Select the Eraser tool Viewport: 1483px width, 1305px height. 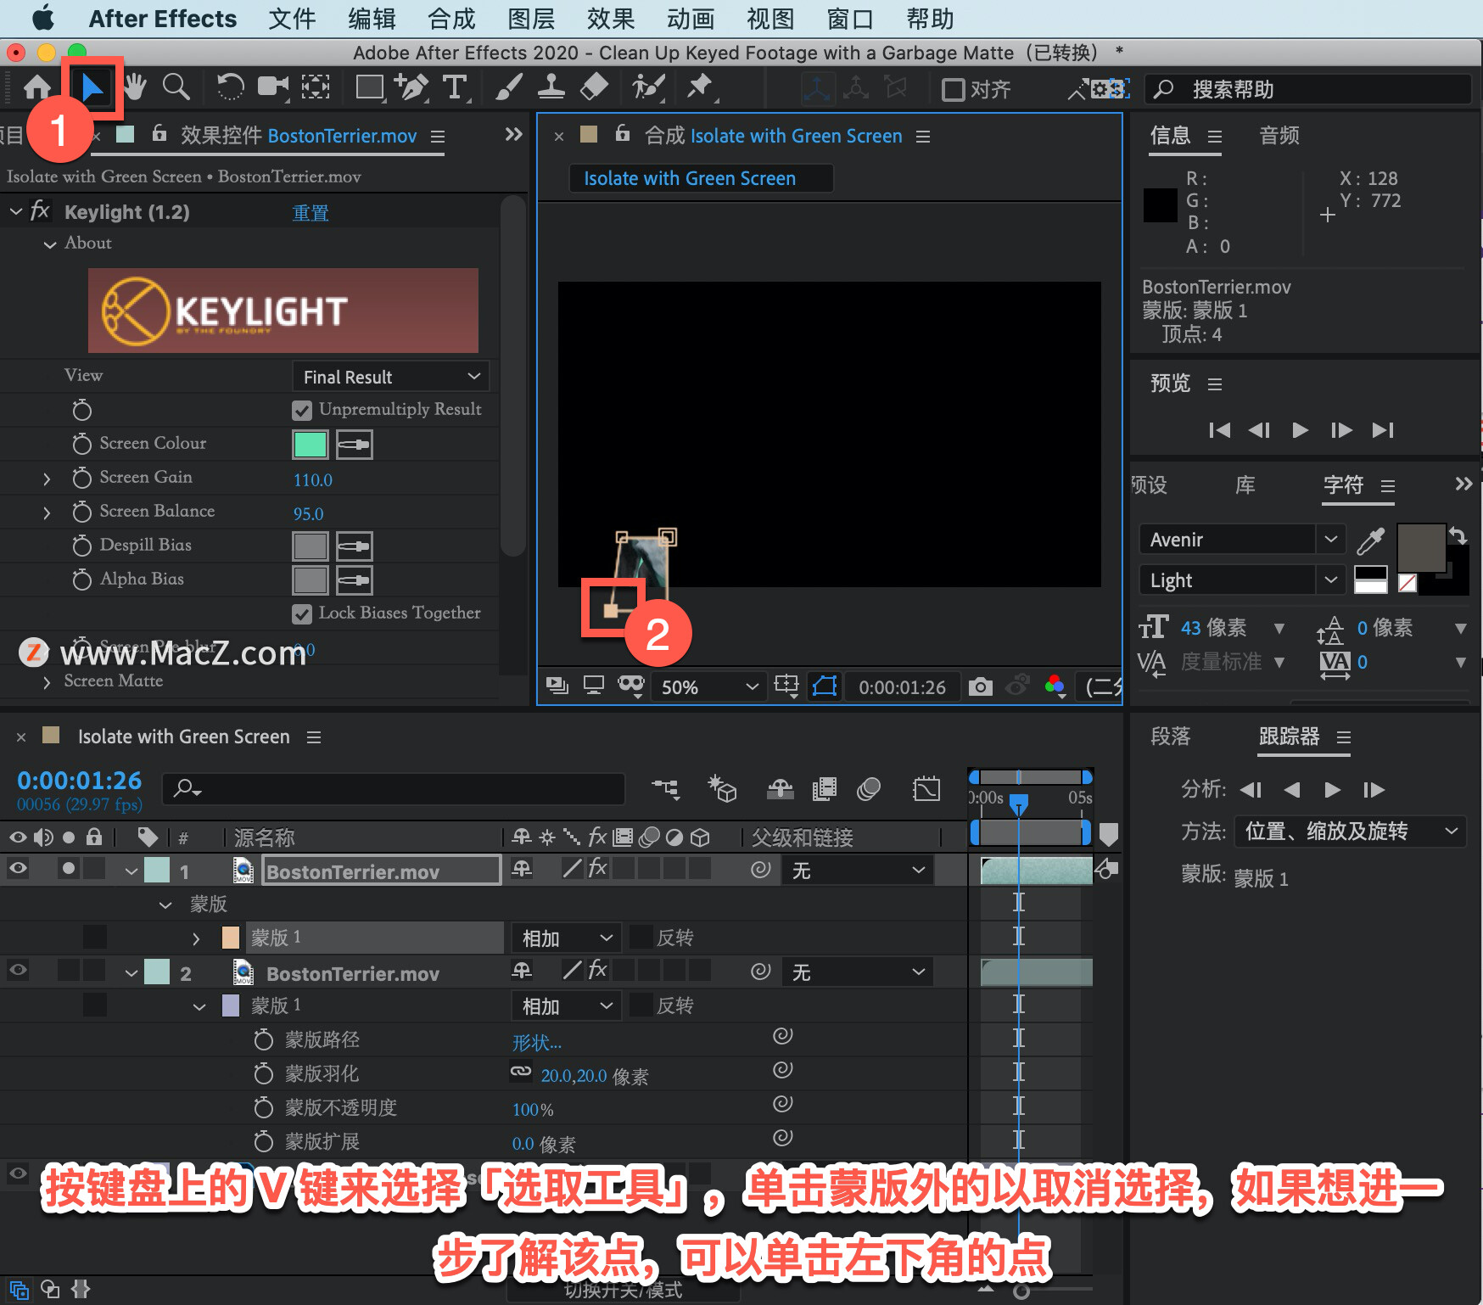tap(594, 87)
